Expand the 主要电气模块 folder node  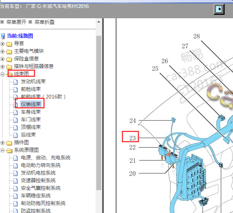click(2, 51)
